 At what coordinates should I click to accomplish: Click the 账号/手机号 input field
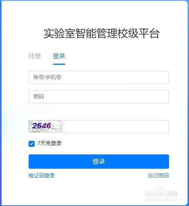[x=99, y=77]
